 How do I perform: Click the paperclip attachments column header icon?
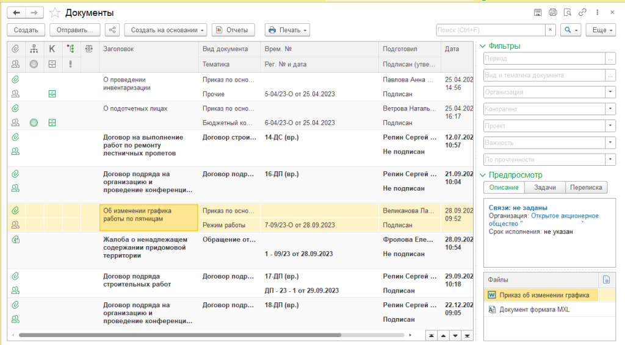point(16,49)
